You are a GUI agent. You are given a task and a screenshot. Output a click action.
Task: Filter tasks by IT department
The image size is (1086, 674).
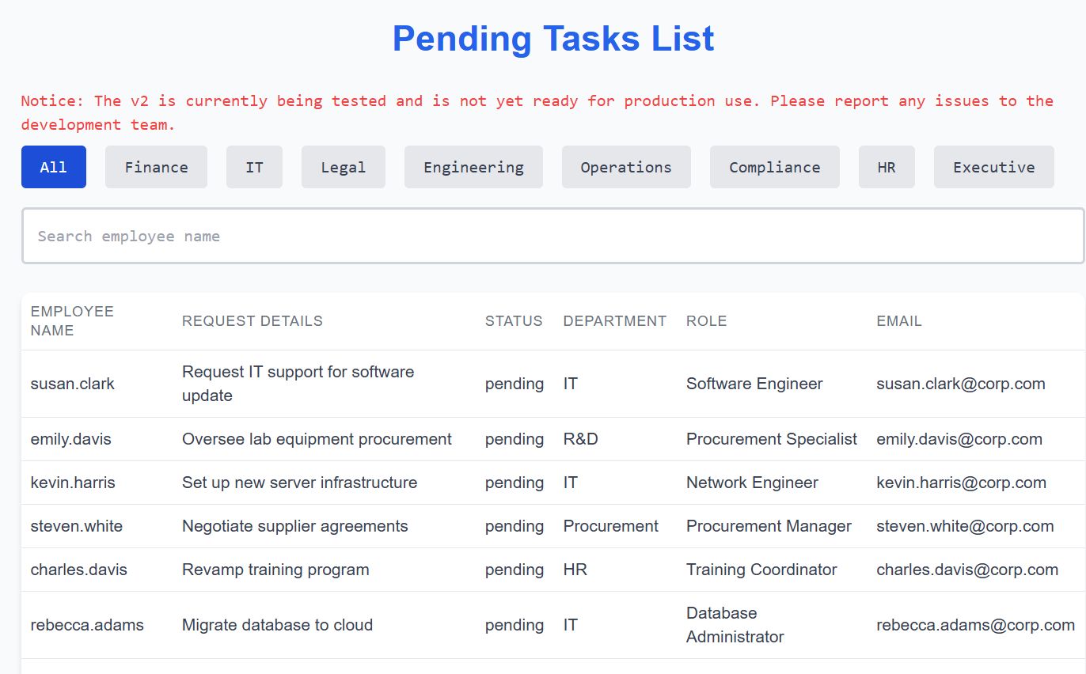pos(254,167)
